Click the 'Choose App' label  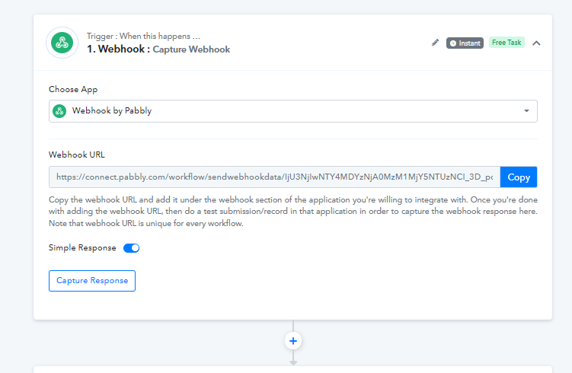tap(73, 89)
